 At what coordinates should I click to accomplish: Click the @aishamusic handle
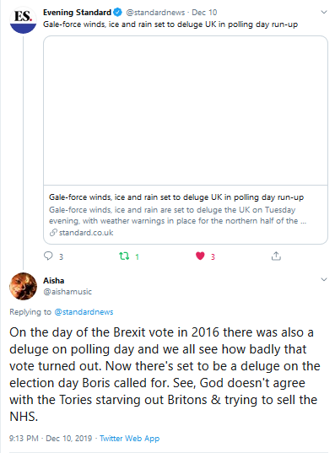pos(68,292)
